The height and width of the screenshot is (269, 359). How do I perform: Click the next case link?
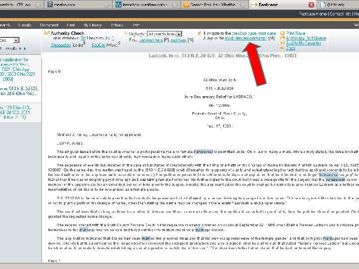(267, 33)
